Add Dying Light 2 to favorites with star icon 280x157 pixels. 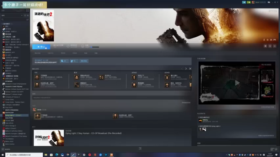[275, 46]
